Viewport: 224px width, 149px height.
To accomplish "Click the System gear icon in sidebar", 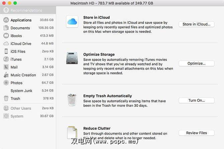I will click(x=6, y=116).
